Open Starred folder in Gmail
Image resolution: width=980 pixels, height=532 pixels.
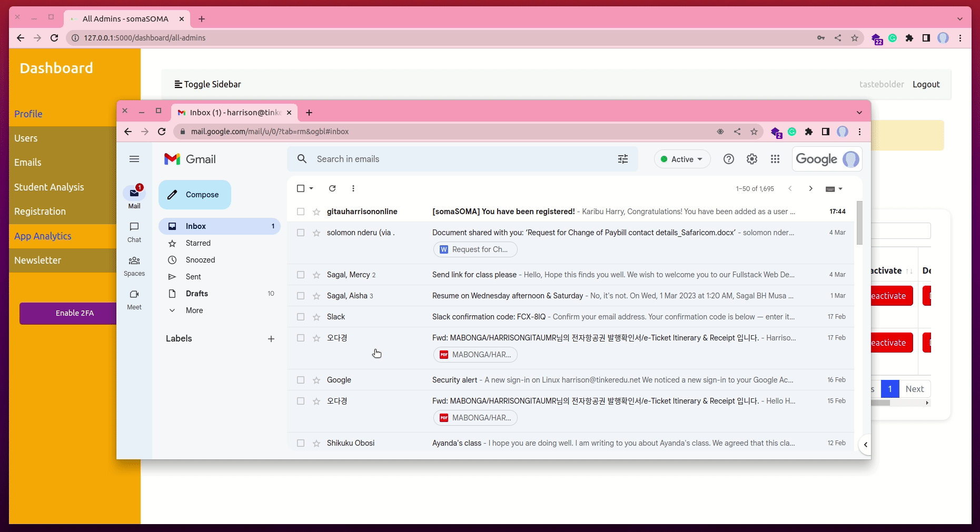click(x=220, y=243)
